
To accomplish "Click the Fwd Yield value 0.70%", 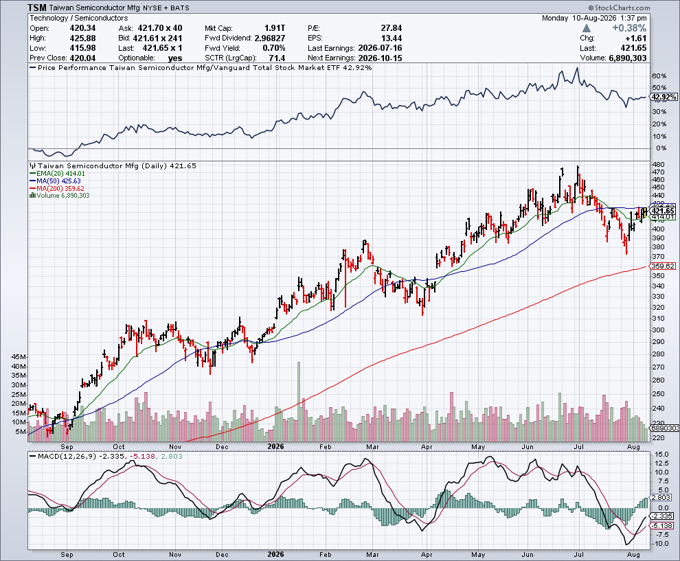I will tap(274, 48).
